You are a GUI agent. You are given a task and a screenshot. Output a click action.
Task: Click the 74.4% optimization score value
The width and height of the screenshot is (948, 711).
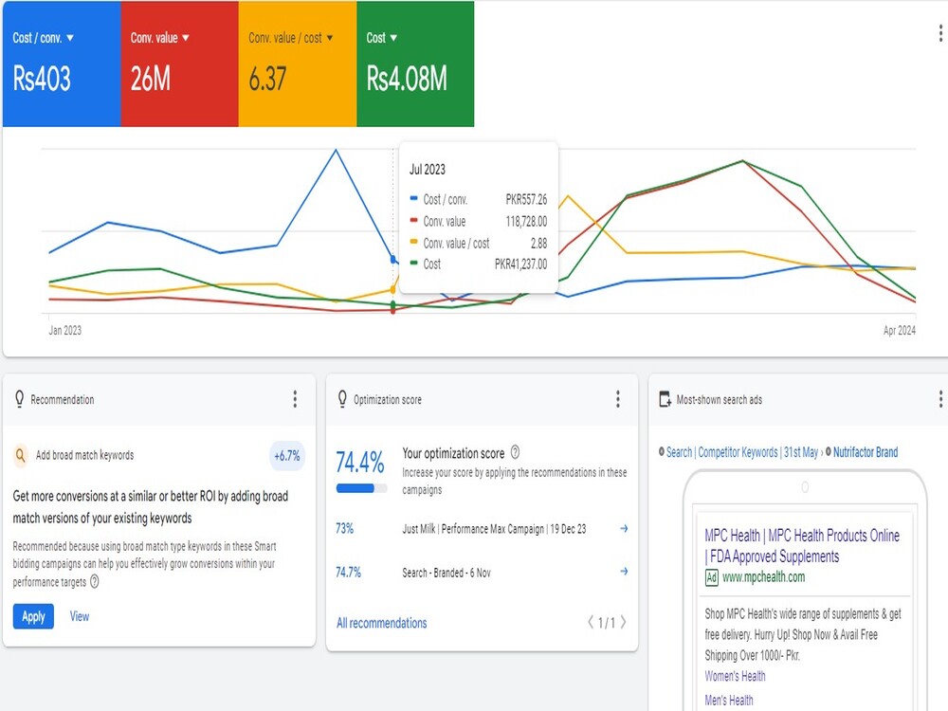point(359,463)
